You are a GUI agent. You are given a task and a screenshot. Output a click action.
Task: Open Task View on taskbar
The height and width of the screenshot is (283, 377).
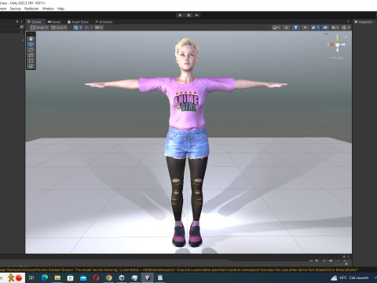click(x=31, y=277)
